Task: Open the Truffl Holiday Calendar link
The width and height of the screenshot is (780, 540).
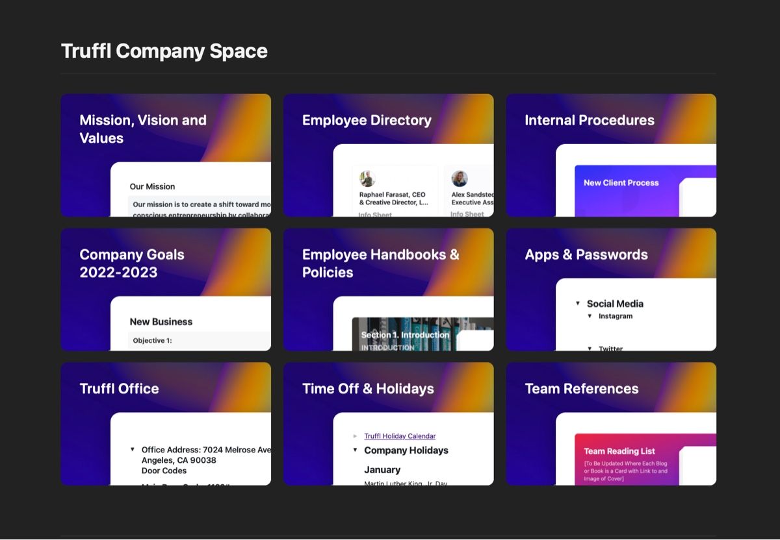Action: tap(400, 436)
